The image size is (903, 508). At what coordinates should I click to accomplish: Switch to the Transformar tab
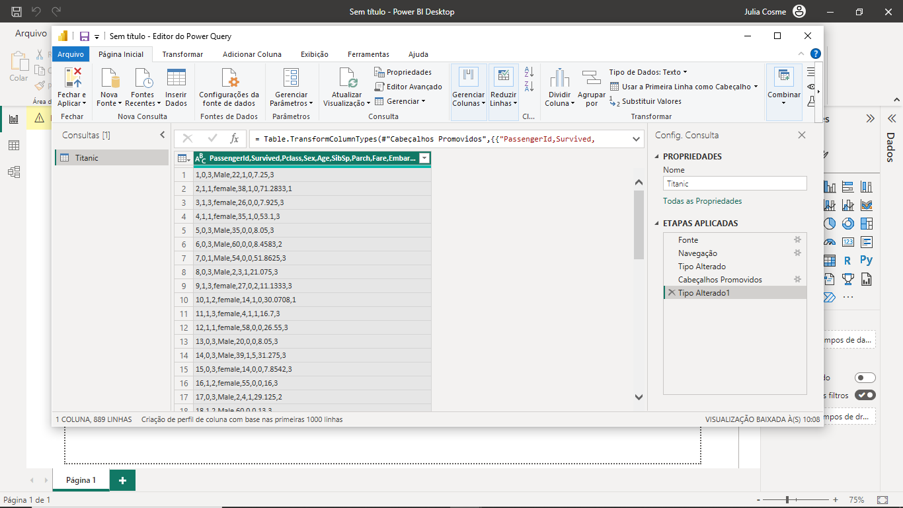pos(182,54)
